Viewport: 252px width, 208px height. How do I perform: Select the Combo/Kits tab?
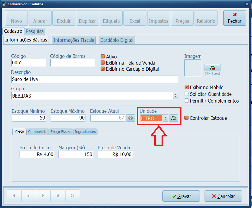coord(37,132)
